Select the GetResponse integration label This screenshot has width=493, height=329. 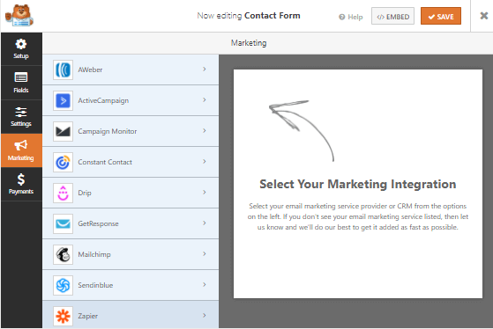point(99,223)
